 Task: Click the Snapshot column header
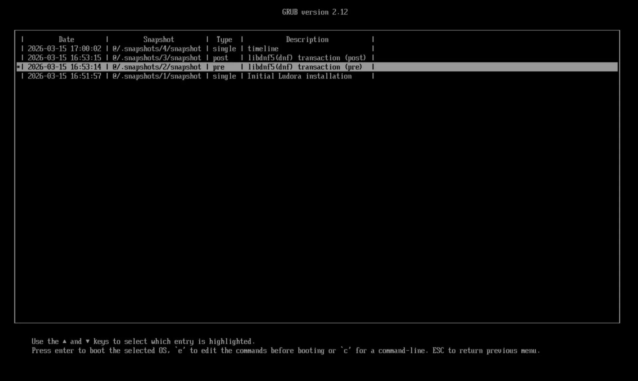[x=159, y=40]
